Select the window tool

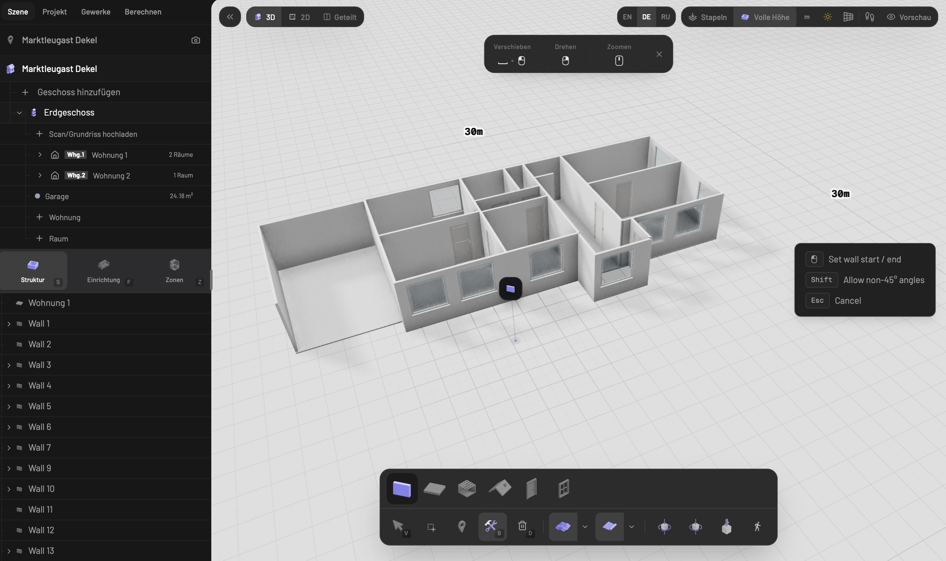pos(563,488)
